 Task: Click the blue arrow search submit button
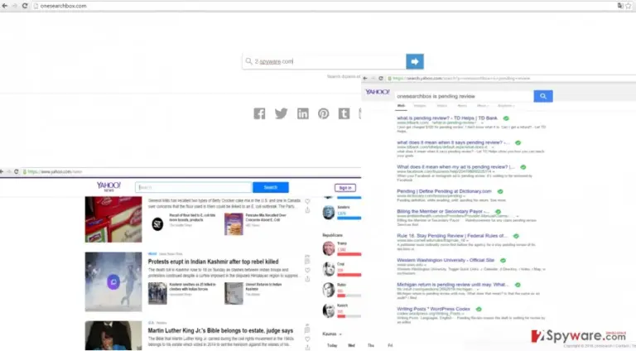click(x=415, y=61)
